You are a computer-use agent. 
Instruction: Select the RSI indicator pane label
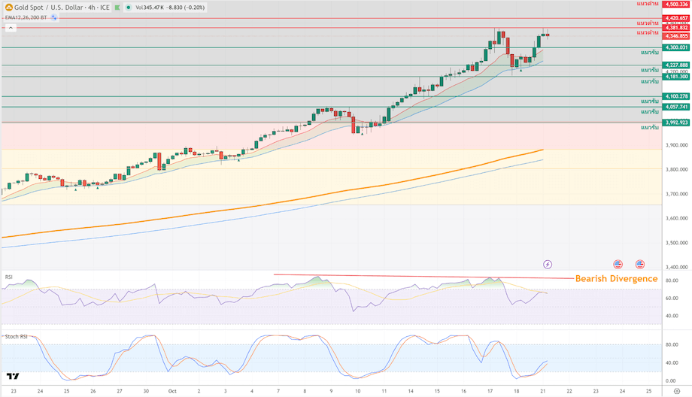9,277
